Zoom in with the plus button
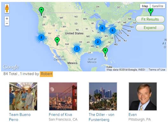 (7, 19)
